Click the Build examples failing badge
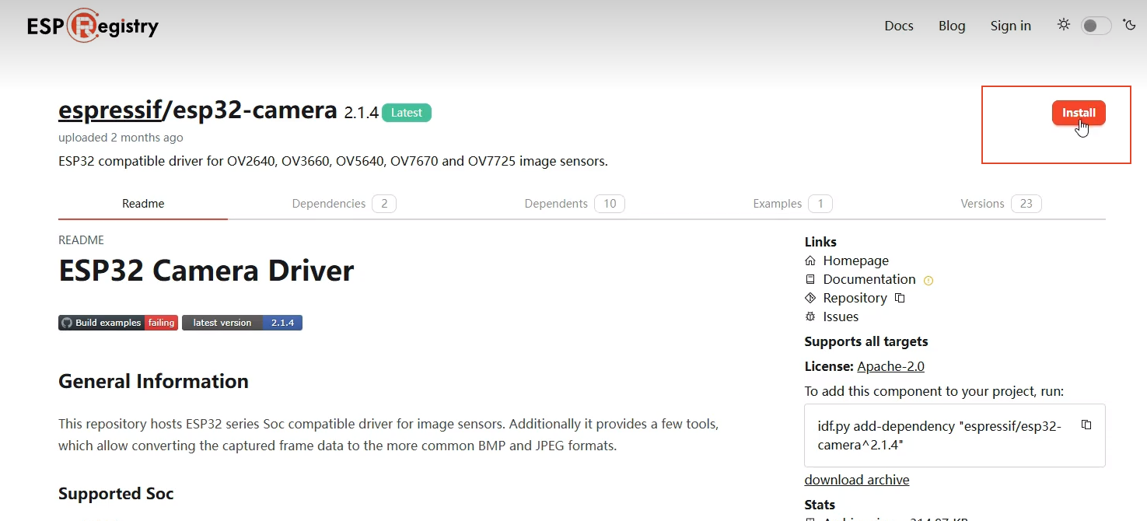This screenshot has height=521, width=1147. pos(118,323)
